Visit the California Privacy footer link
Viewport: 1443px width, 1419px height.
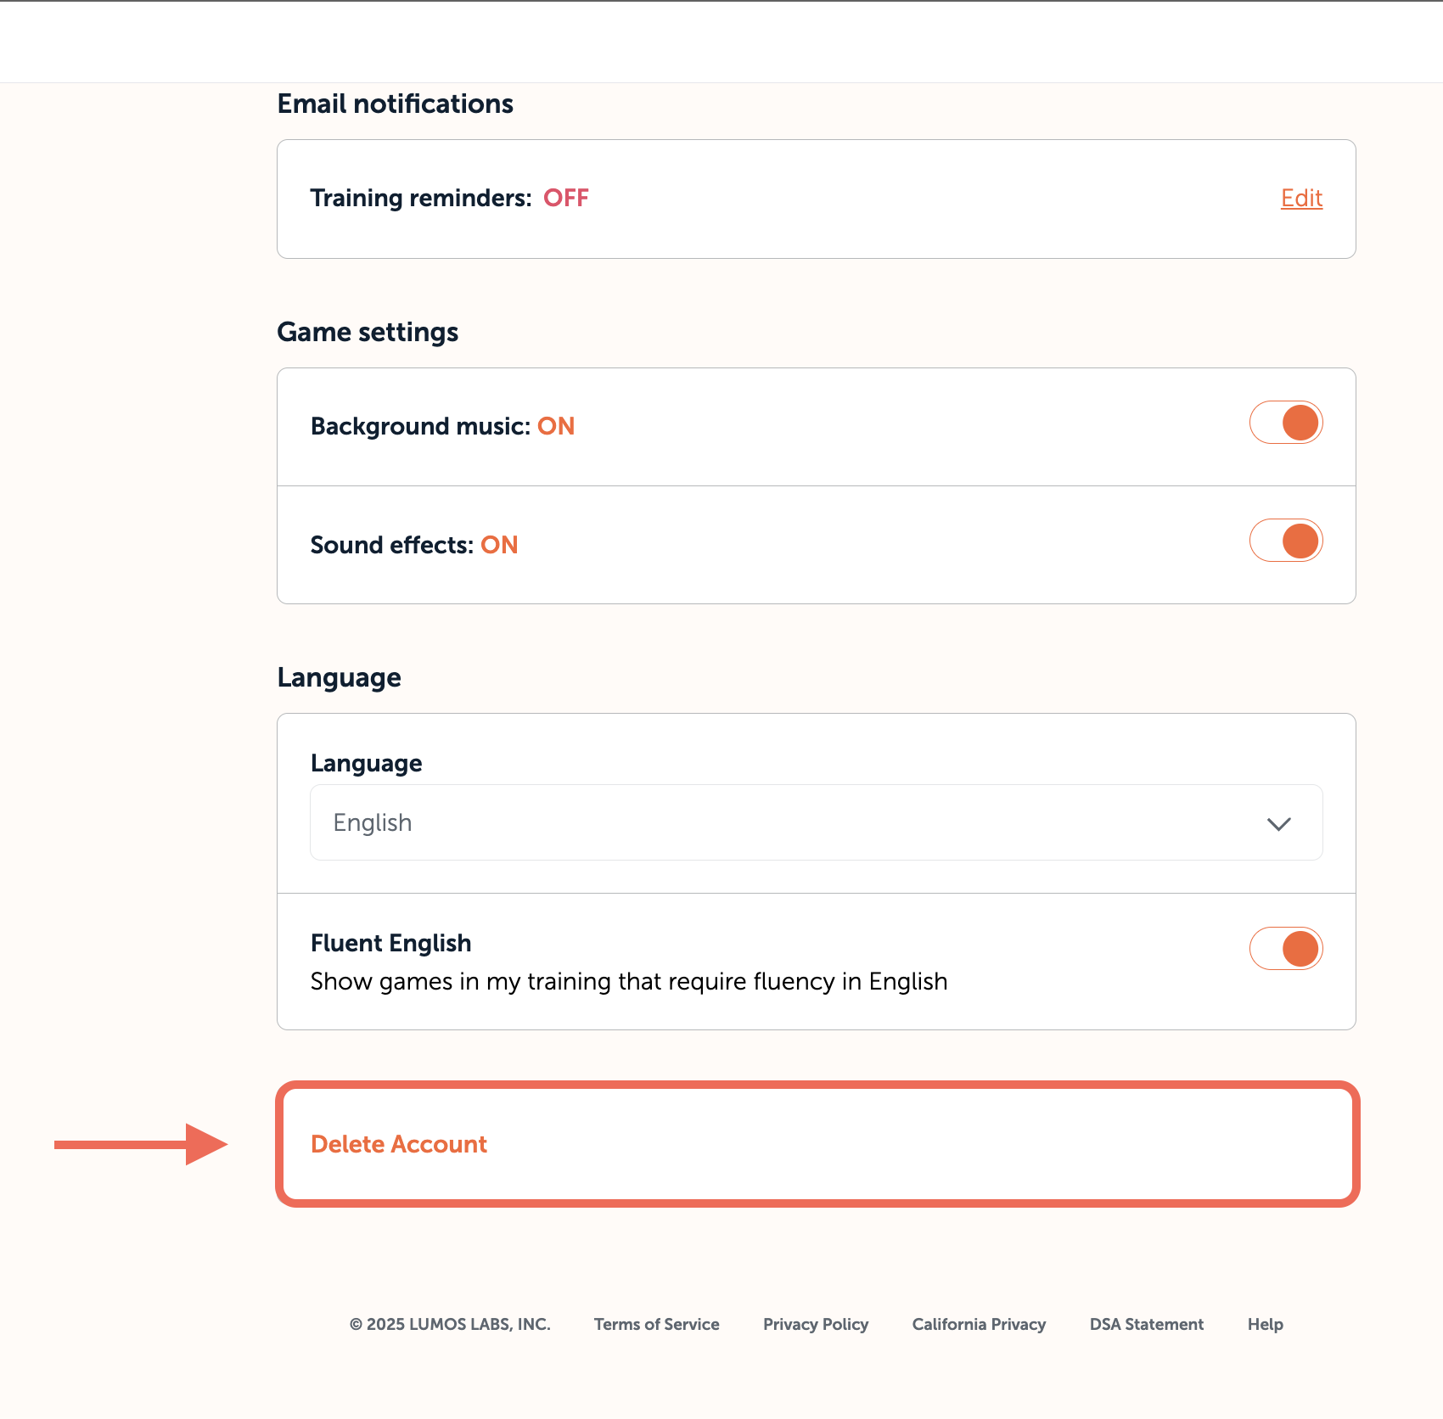coord(979,1324)
